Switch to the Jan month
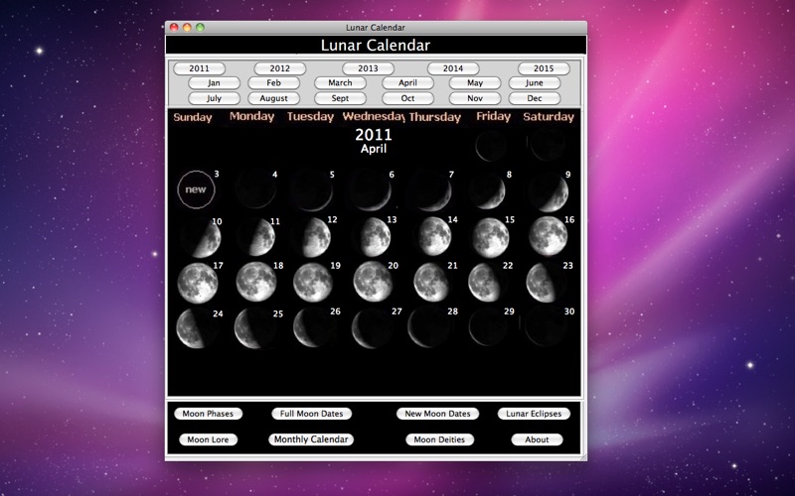The image size is (795, 496). (x=214, y=83)
